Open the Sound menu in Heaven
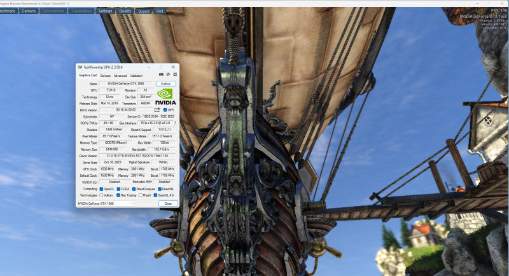 tap(144, 11)
